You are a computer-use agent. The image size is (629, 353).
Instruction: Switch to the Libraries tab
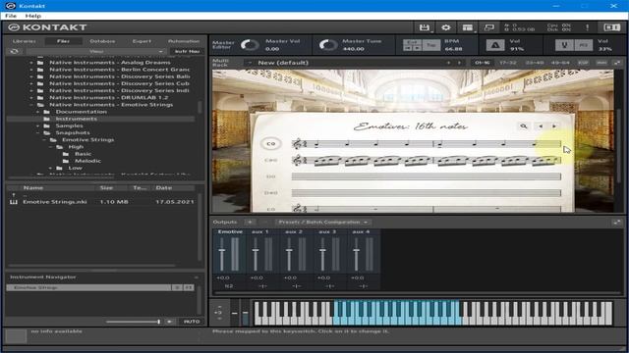point(24,41)
